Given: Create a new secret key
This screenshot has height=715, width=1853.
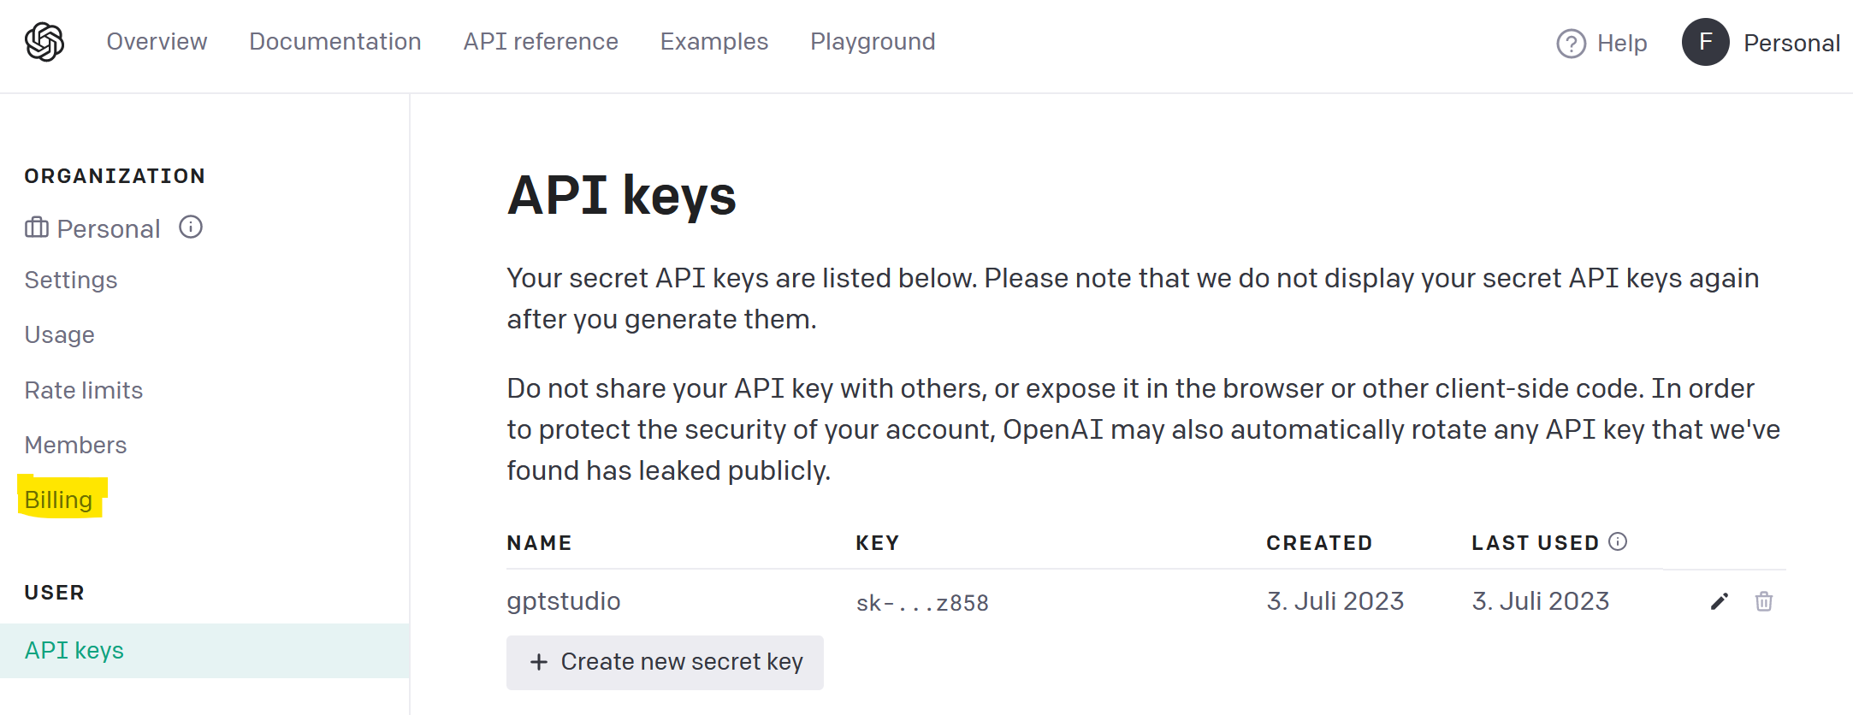Looking at the screenshot, I should (665, 662).
